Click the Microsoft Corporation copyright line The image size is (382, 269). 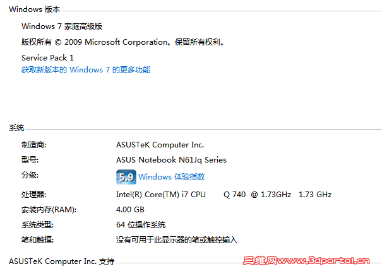[x=123, y=42]
